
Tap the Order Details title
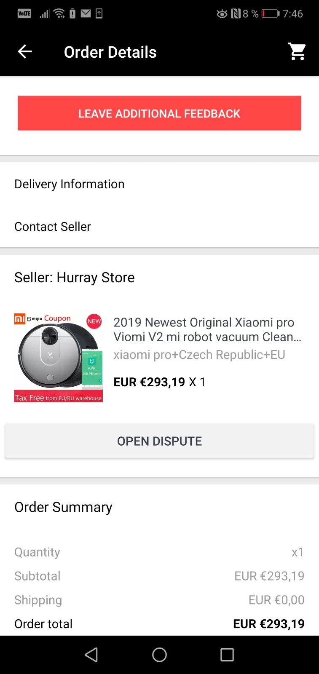(x=110, y=52)
